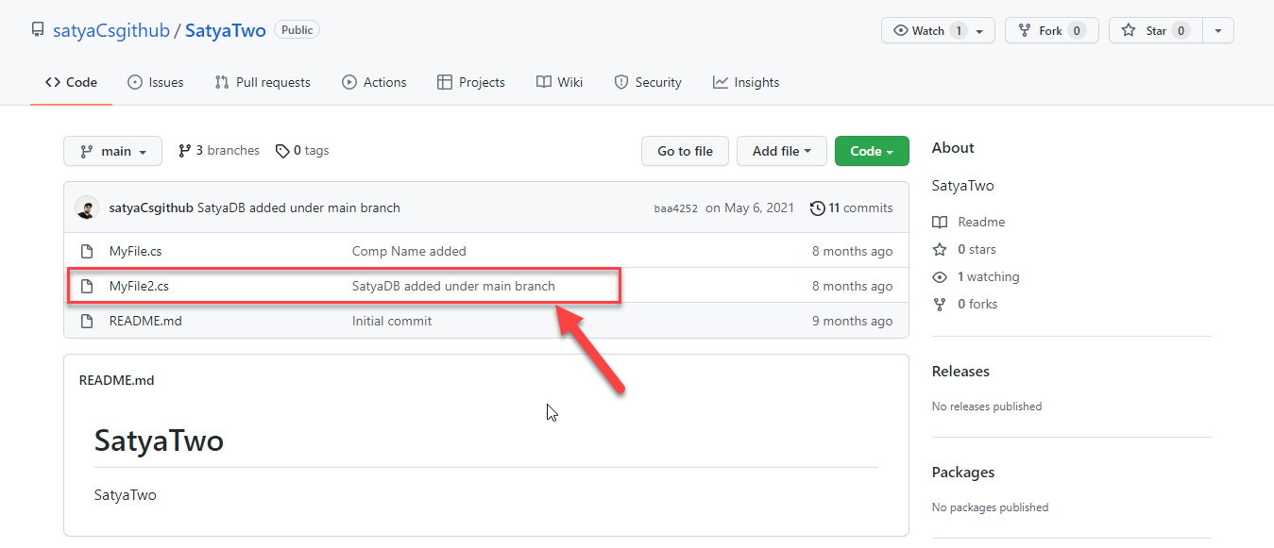The height and width of the screenshot is (548, 1274).
Task: Open the main branch dropdown
Action: coord(112,151)
